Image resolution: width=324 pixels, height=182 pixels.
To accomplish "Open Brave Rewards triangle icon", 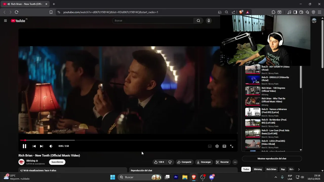I will pos(247,12).
